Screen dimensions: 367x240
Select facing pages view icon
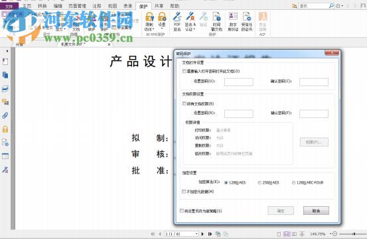click(x=294, y=234)
